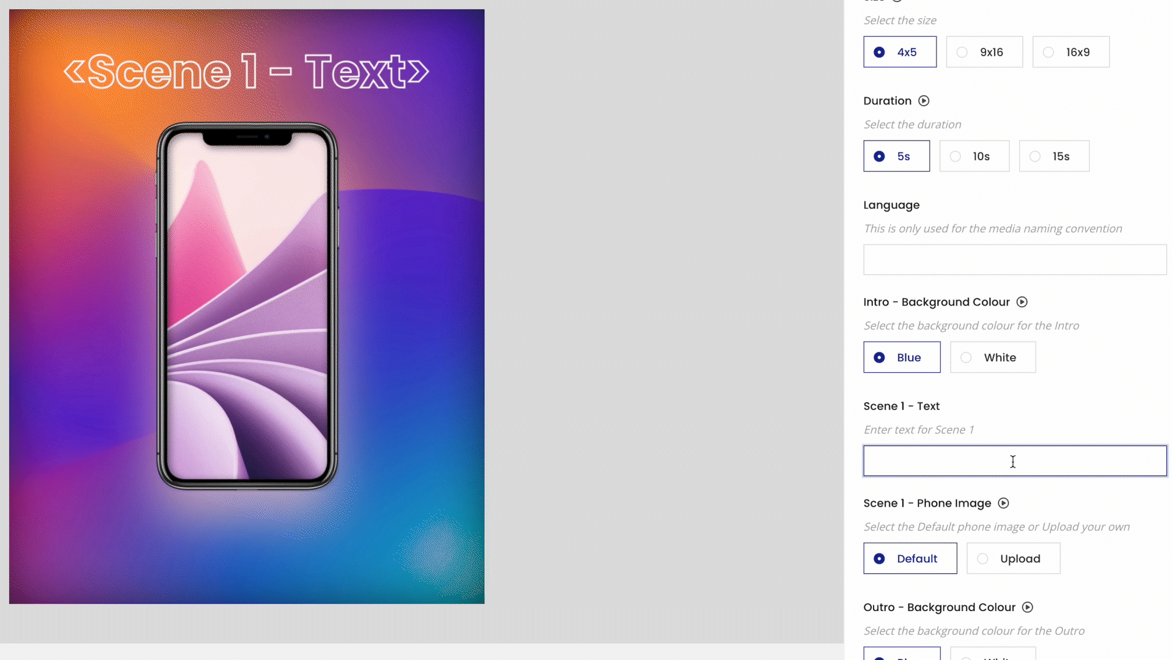Click the Intro Background Colour info icon
This screenshot has height=660, width=1173.
tap(1021, 301)
